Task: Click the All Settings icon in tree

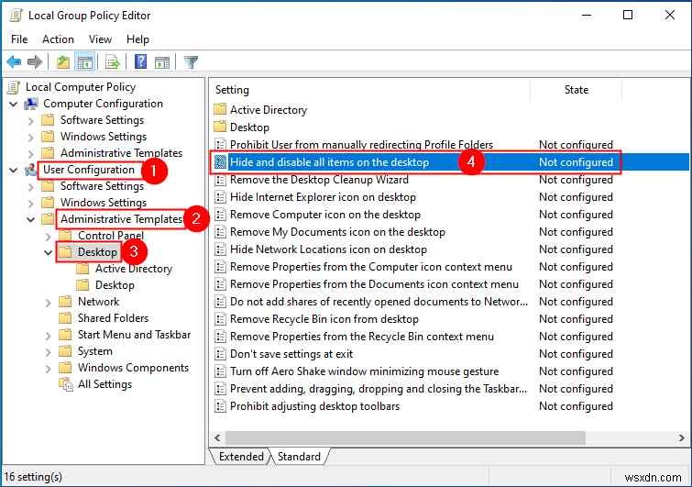Action: pyautogui.click(x=66, y=384)
